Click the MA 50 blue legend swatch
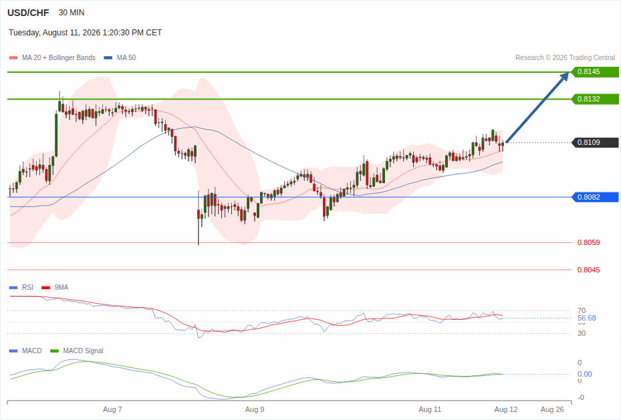 (108, 57)
